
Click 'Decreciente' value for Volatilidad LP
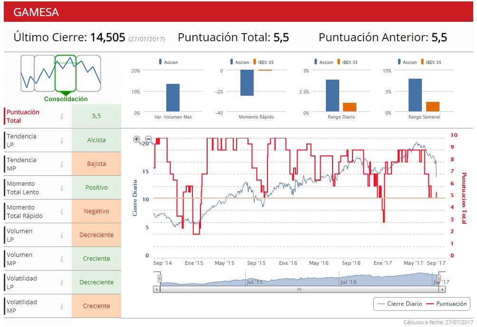coord(96,282)
